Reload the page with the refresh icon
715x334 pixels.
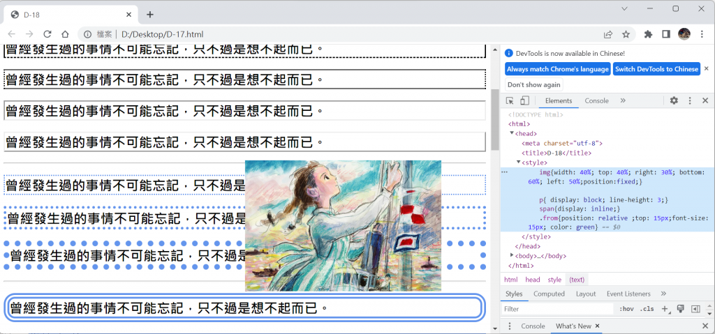click(47, 34)
